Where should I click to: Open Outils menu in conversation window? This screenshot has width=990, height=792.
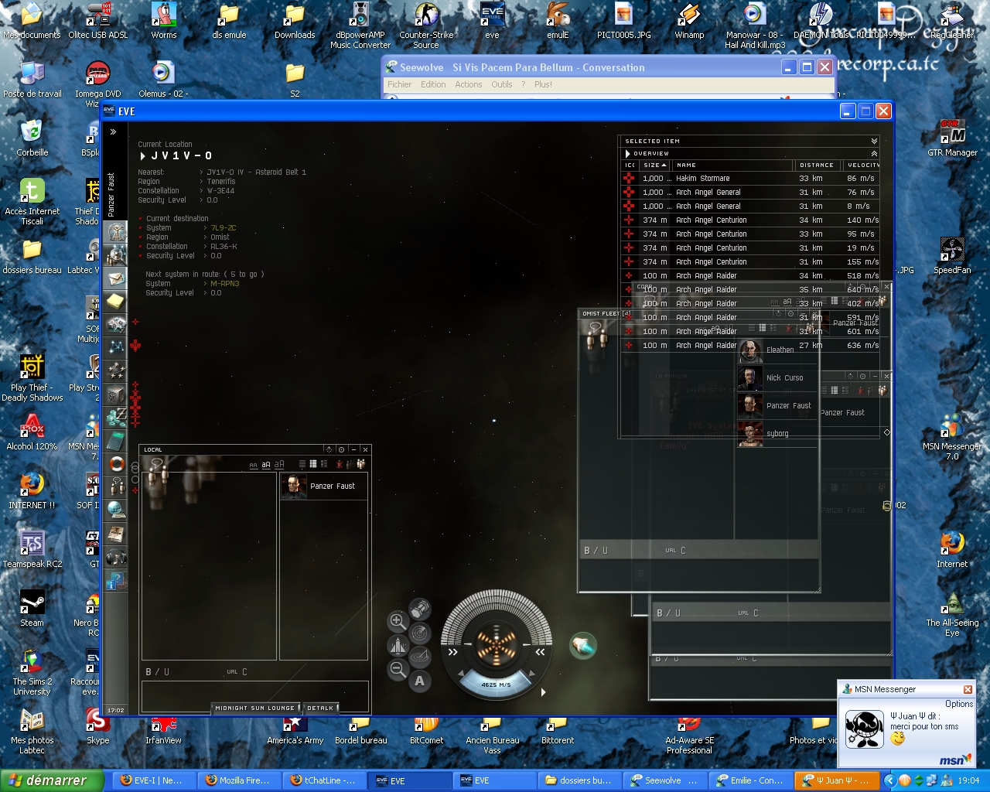502,85
